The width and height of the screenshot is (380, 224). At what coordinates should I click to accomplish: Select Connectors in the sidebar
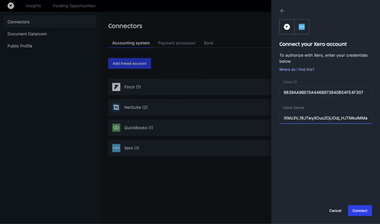pyautogui.click(x=50, y=22)
